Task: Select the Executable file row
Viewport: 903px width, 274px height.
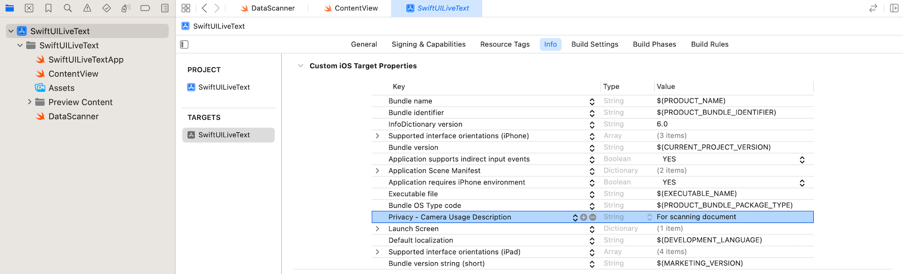Action: tap(593, 194)
